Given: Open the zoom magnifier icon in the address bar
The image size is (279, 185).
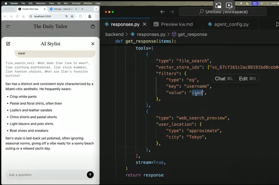Looking at the screenshot, I should 66,16.
